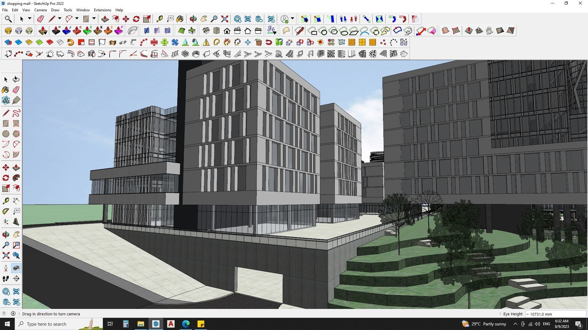Open the Extensions menu

click(x=102, y=10)
